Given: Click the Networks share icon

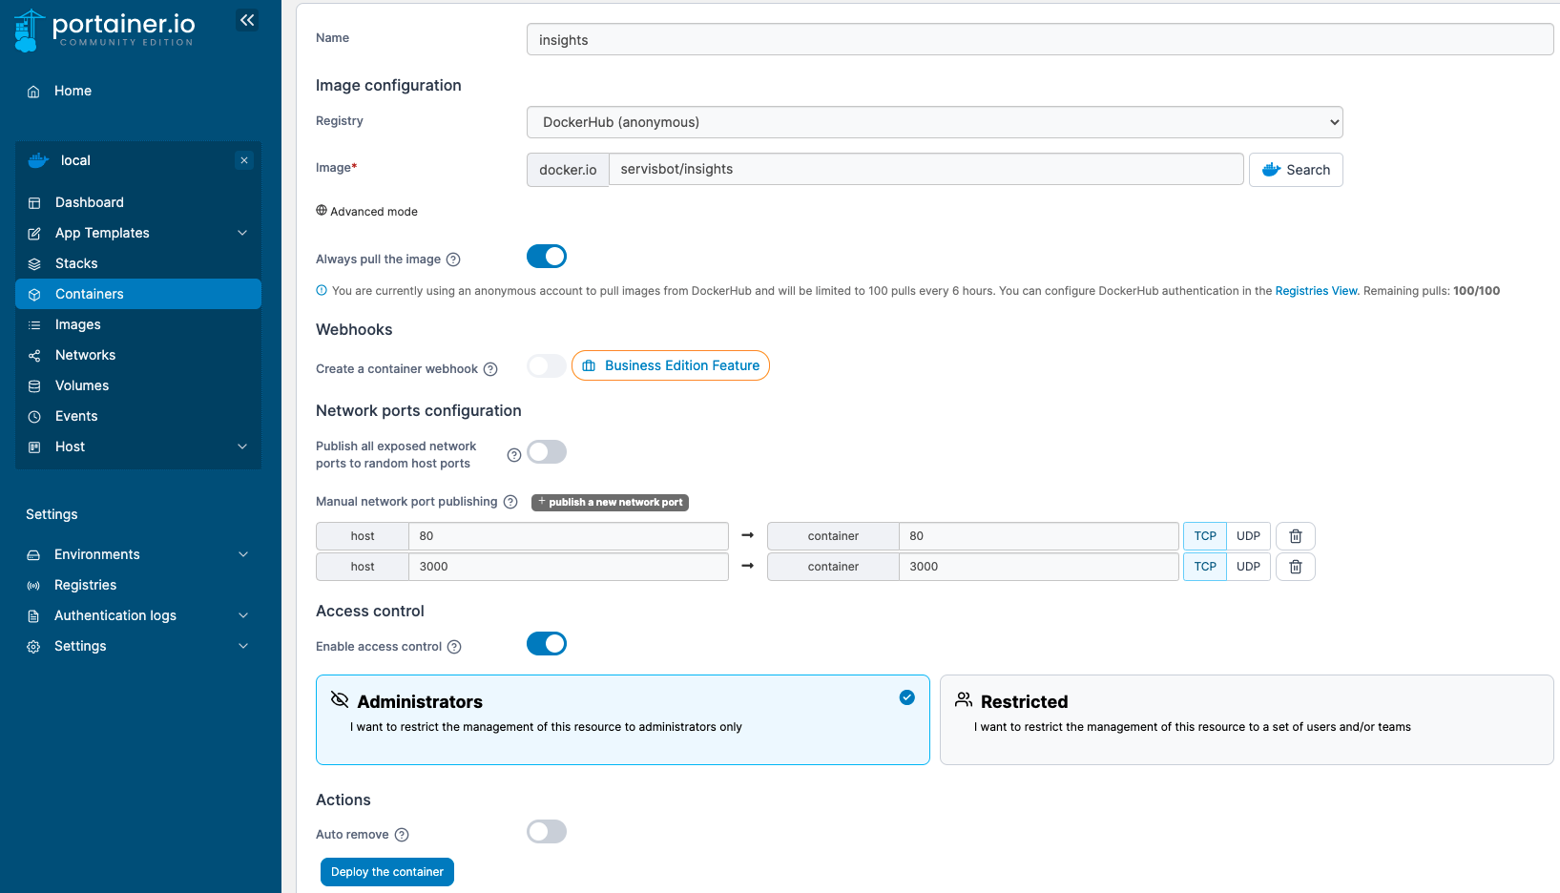Looking at the screenshot, I should [x=34, y=356].
